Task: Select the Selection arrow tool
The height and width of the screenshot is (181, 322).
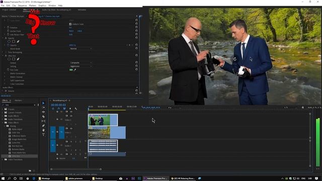Action: (x=43, y=103)
